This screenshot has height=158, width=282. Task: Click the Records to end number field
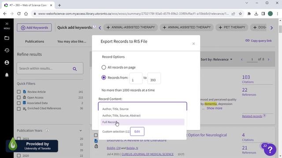[x=154, y=79]
